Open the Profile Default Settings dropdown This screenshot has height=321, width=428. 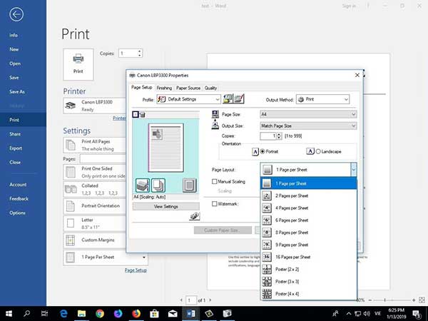coord(188,99)
